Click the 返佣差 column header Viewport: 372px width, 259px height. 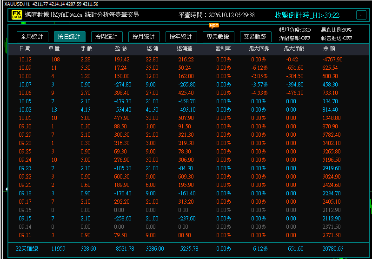[185, 49]
